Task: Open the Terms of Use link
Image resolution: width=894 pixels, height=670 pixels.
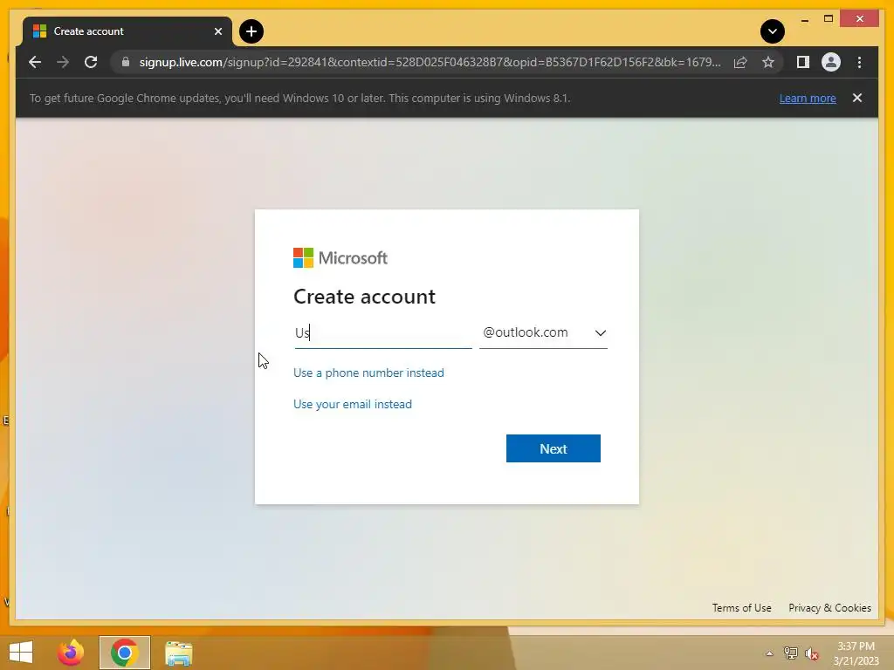Action: (741, 608)
